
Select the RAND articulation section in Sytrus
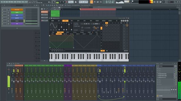90,34
